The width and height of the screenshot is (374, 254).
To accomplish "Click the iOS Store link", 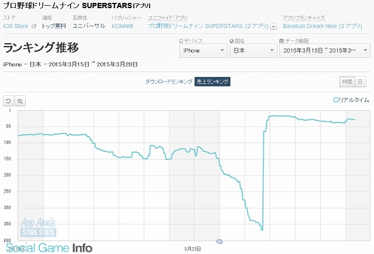I will click(16, 26).
